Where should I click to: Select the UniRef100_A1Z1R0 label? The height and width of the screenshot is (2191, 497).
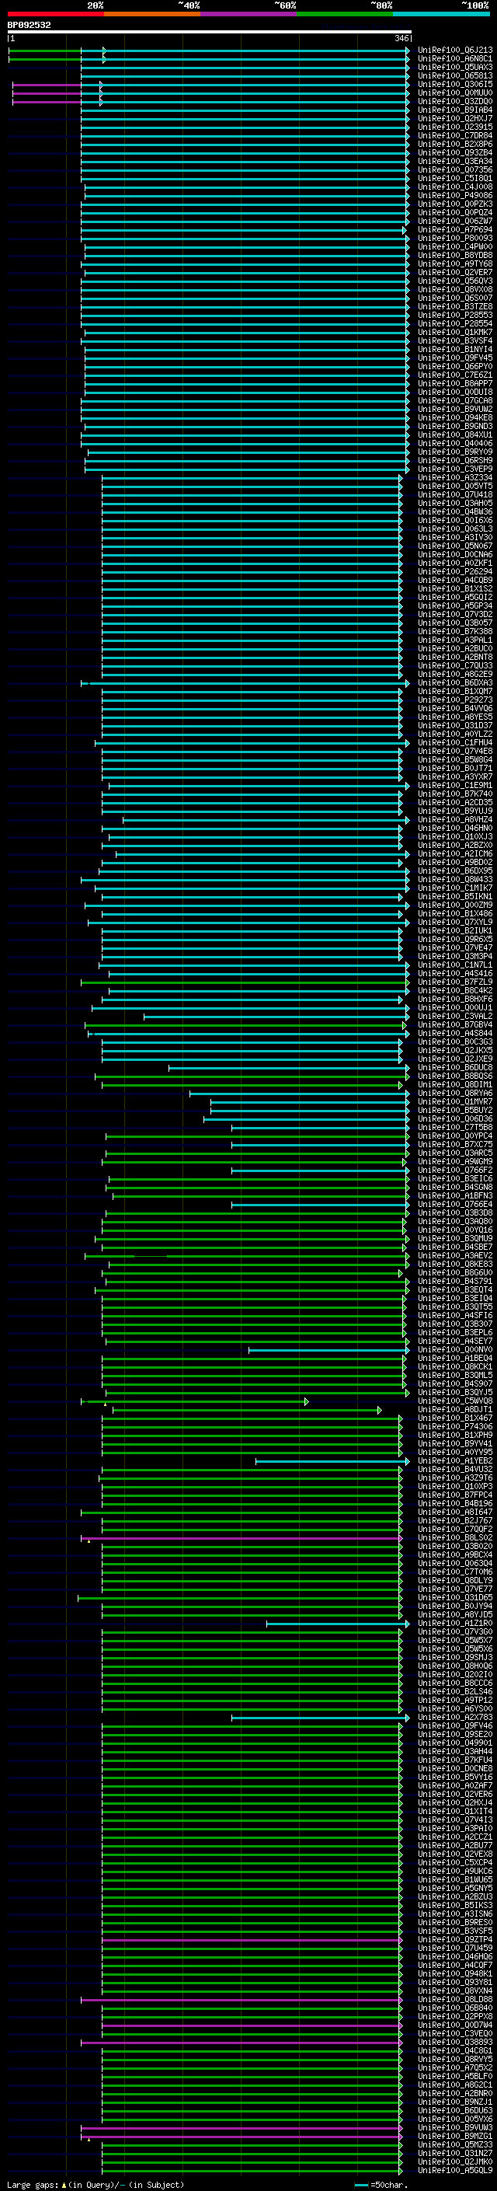pyautogui.click(x=454, y=1623)
